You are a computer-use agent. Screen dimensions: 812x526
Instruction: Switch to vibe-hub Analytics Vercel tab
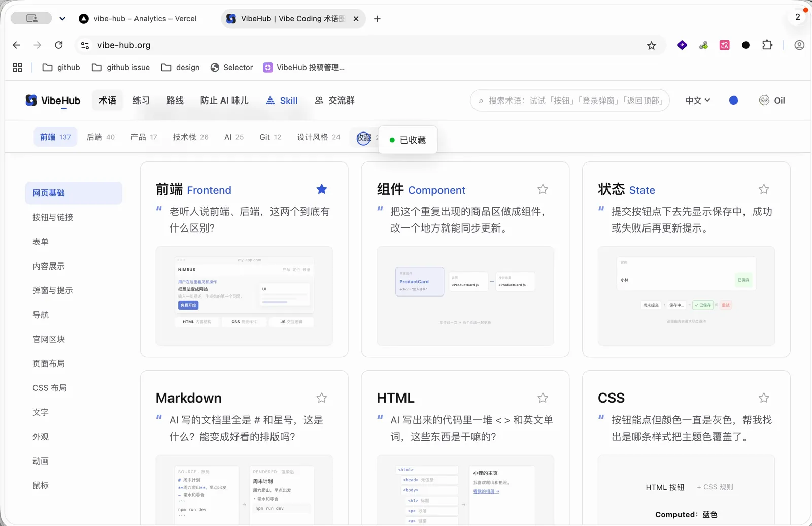point(138,19)
